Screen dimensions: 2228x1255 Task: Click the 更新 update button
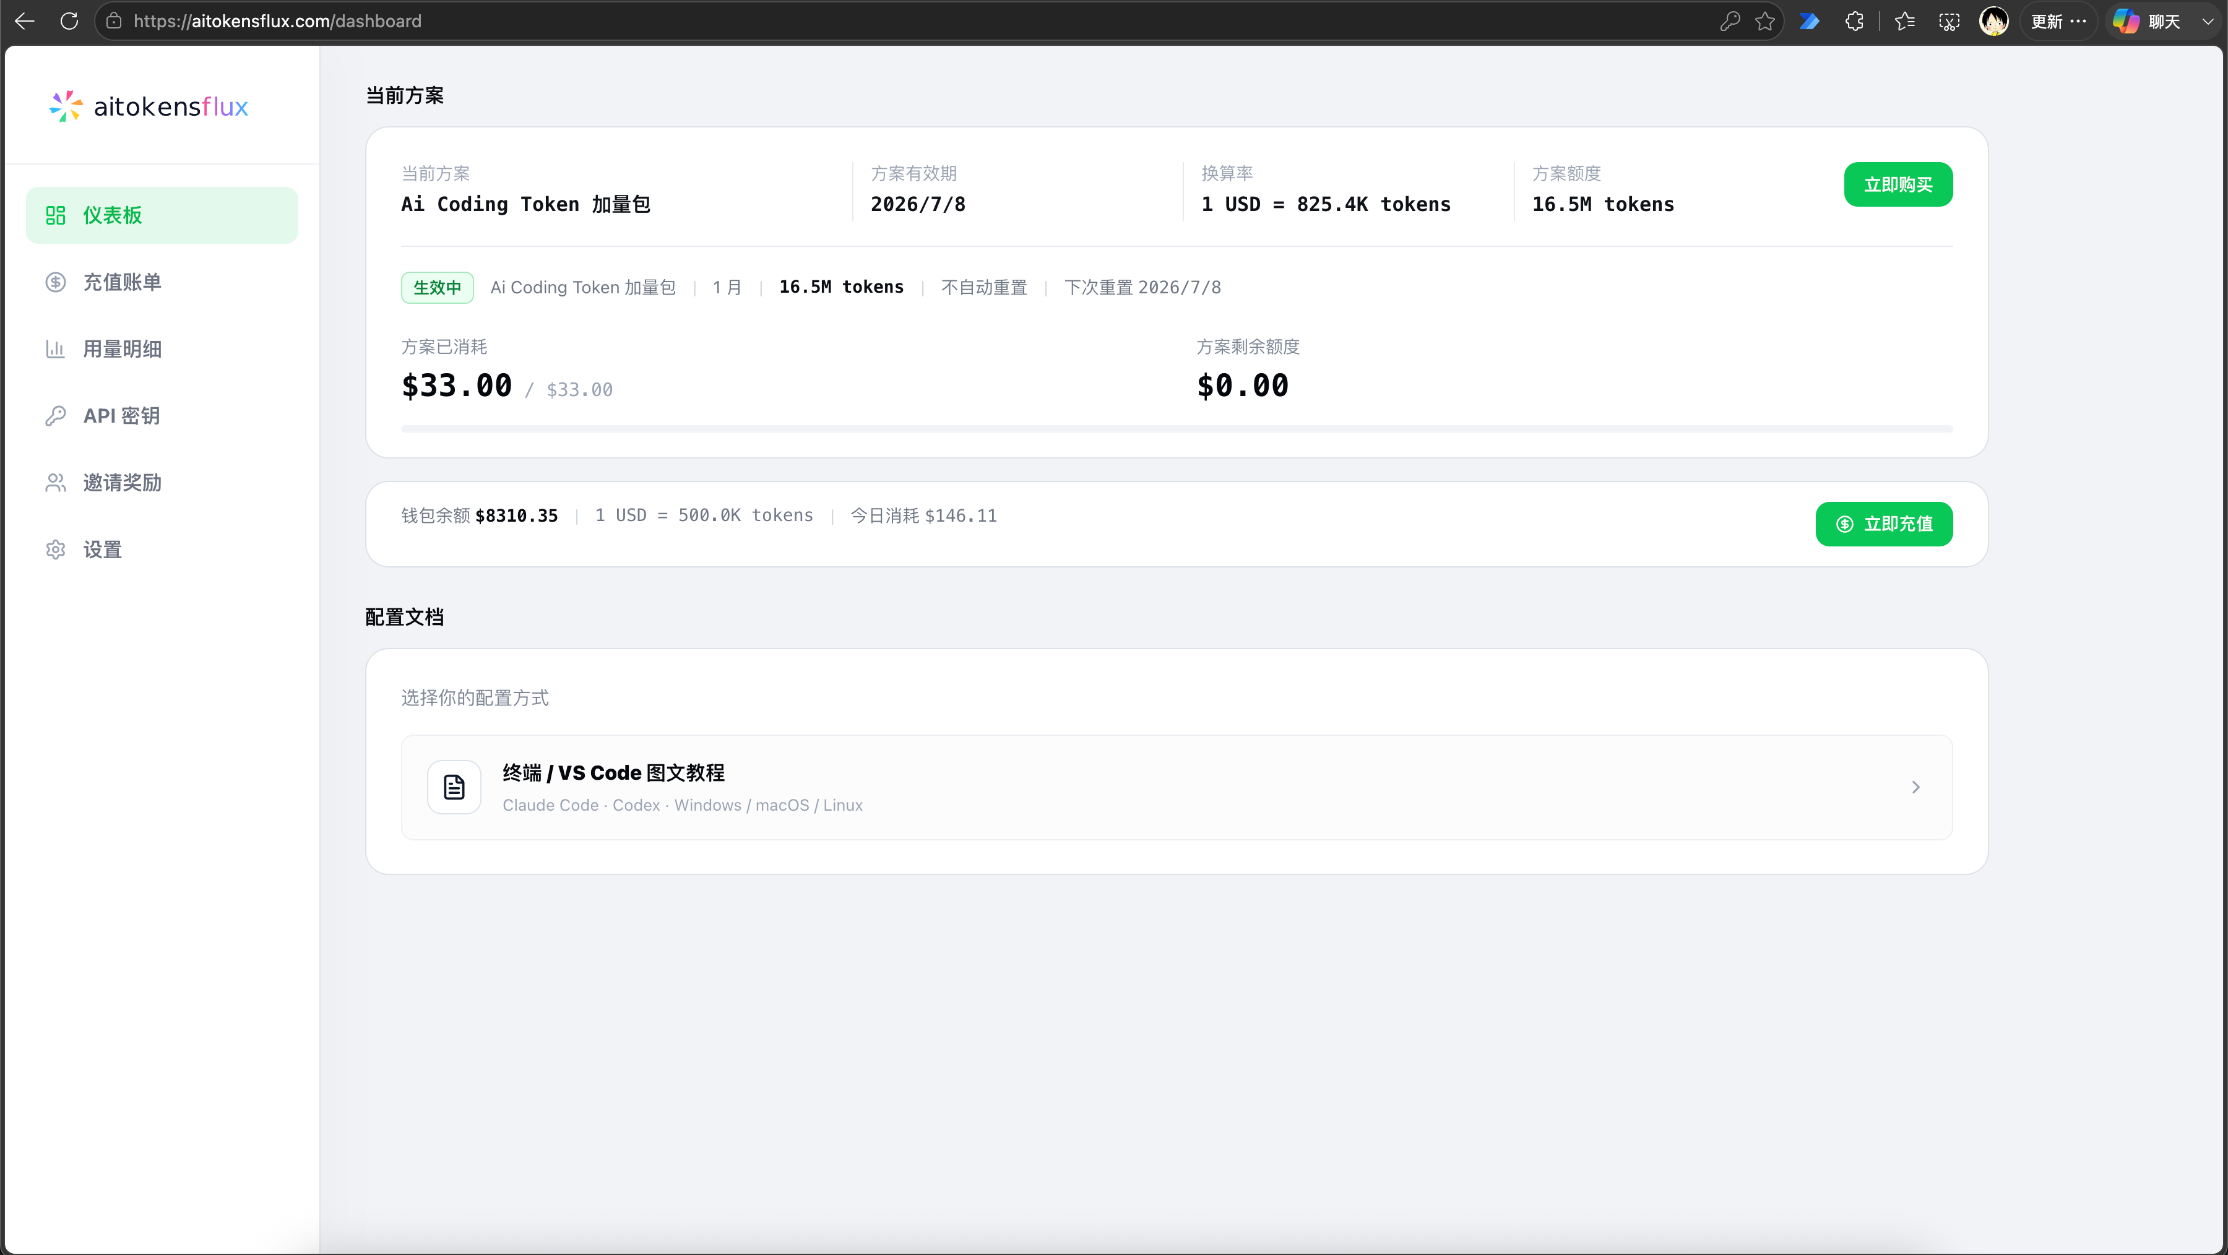pos(2058,21)
